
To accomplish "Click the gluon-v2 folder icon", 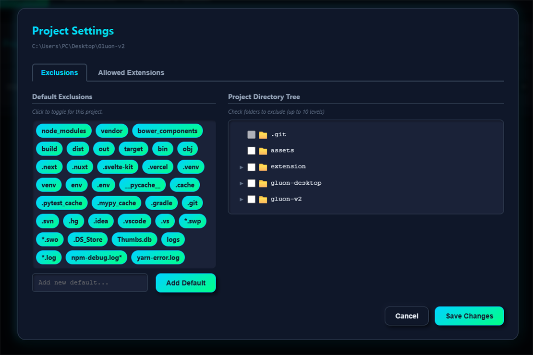I will (x=262, y=199).
